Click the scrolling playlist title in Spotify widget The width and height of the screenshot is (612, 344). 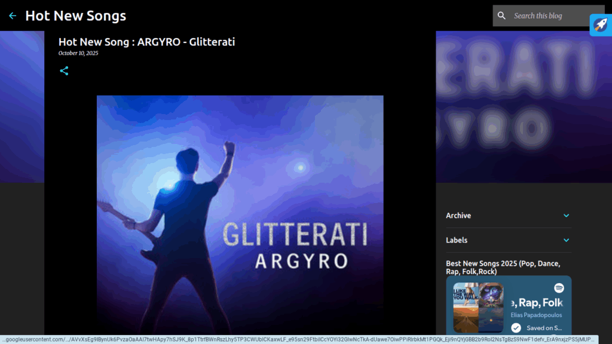click(x=536, y=303)
